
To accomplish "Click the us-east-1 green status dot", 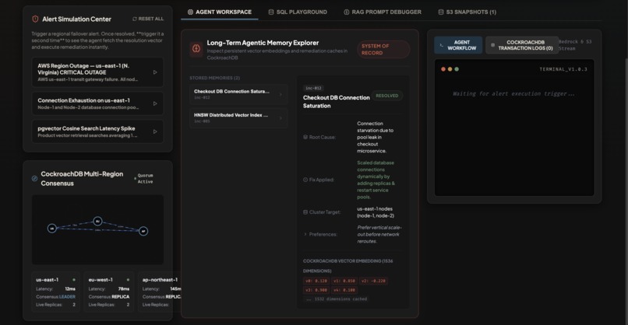I will click(74, 280).
